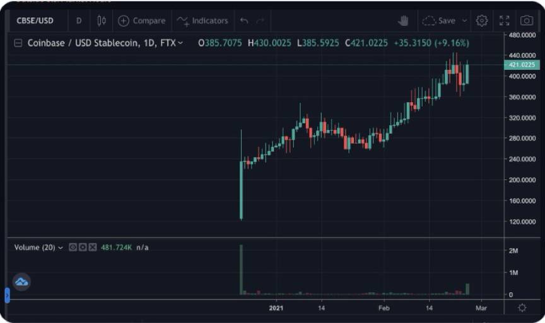Image resolution: width=545 pixels, height=323 pixels.
Task: Open chart settings gear
Action: [x=482, y=21]
